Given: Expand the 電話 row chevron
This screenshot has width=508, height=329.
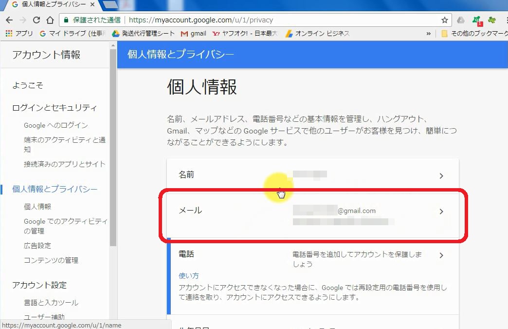Looking at the screenshot, I should 441,255.
